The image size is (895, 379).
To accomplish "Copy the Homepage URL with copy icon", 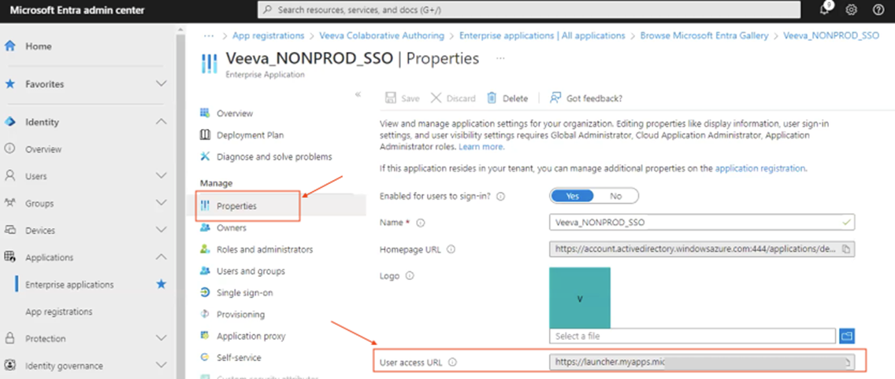I will pos(846,249).
